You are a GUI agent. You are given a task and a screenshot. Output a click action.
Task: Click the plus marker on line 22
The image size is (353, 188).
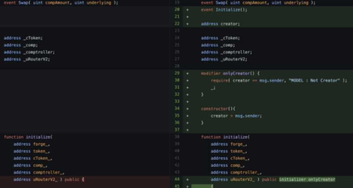[188, 24]
